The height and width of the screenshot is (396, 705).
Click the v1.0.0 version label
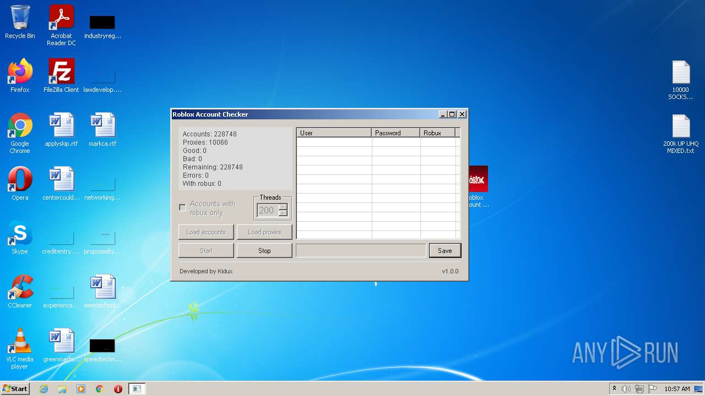[x=450, y=271]
